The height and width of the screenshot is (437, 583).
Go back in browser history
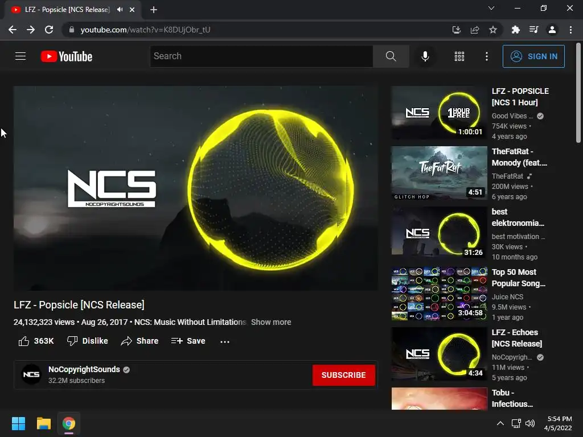point(13,30)
